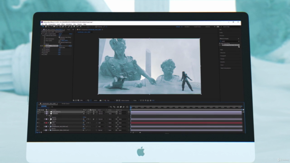Select the Clone Stamp tool
The image size is (290, 163).
pyautogui.click(x=72, y=27)
